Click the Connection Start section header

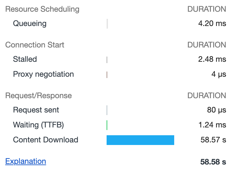35,45
